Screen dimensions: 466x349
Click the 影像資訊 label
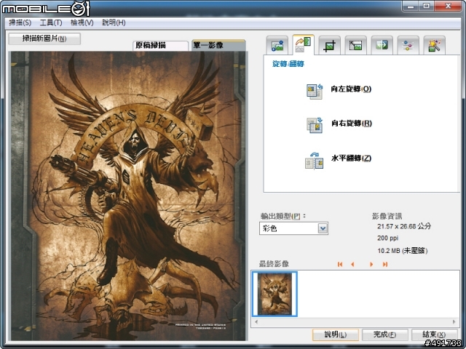click(x=387, y=216)
